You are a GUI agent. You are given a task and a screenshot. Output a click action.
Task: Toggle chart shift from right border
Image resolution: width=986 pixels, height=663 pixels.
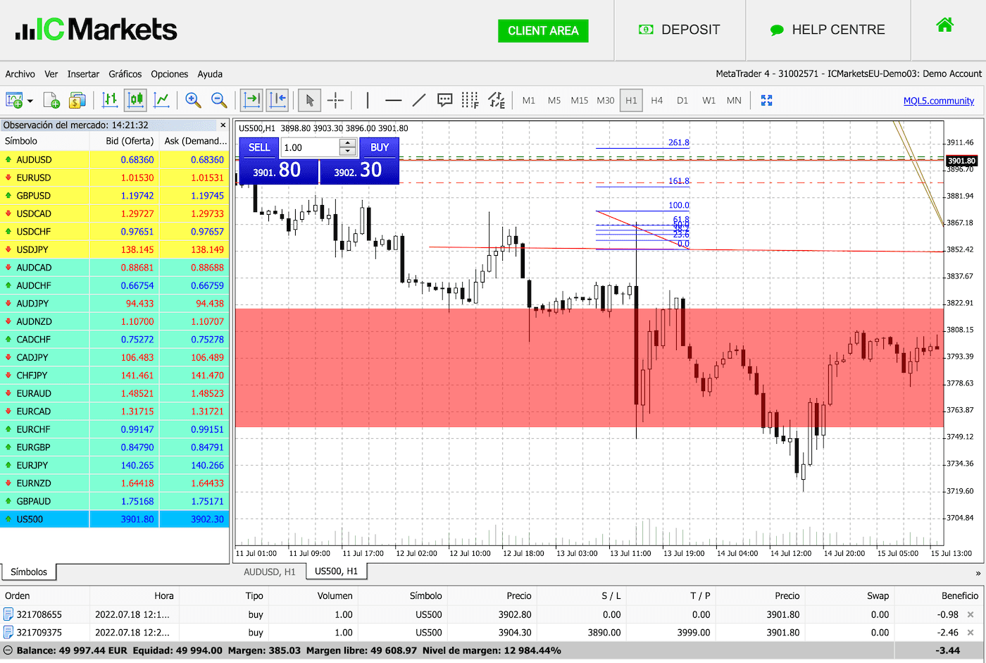pyautogui.click(x=277, y=100)
